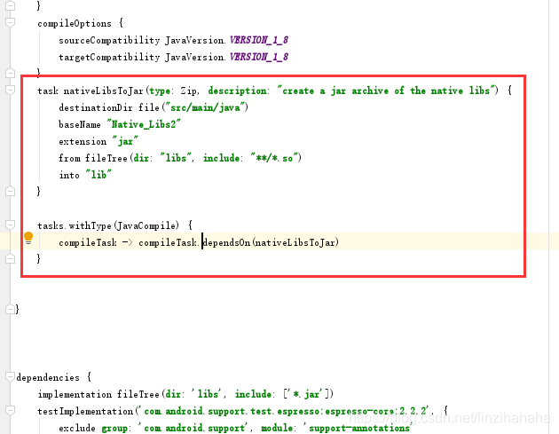This screenshot has height=434, width=559.
Task: Click the 'support-annotations' module string
Action: coord(357,428)
